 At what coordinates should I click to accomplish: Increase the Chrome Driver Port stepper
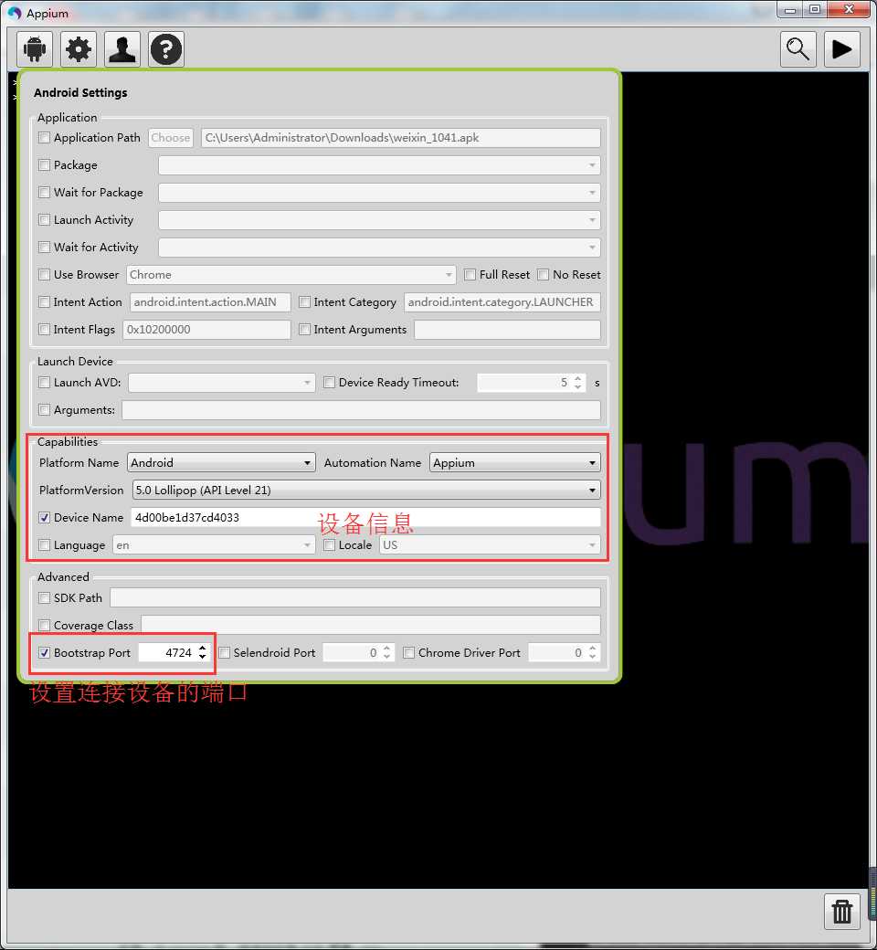(x=592, y=649)
